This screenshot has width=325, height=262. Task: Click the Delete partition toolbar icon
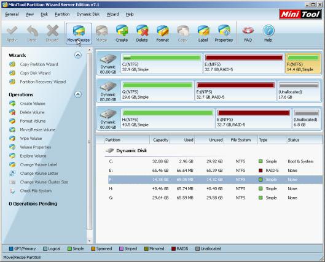[142, 34]
